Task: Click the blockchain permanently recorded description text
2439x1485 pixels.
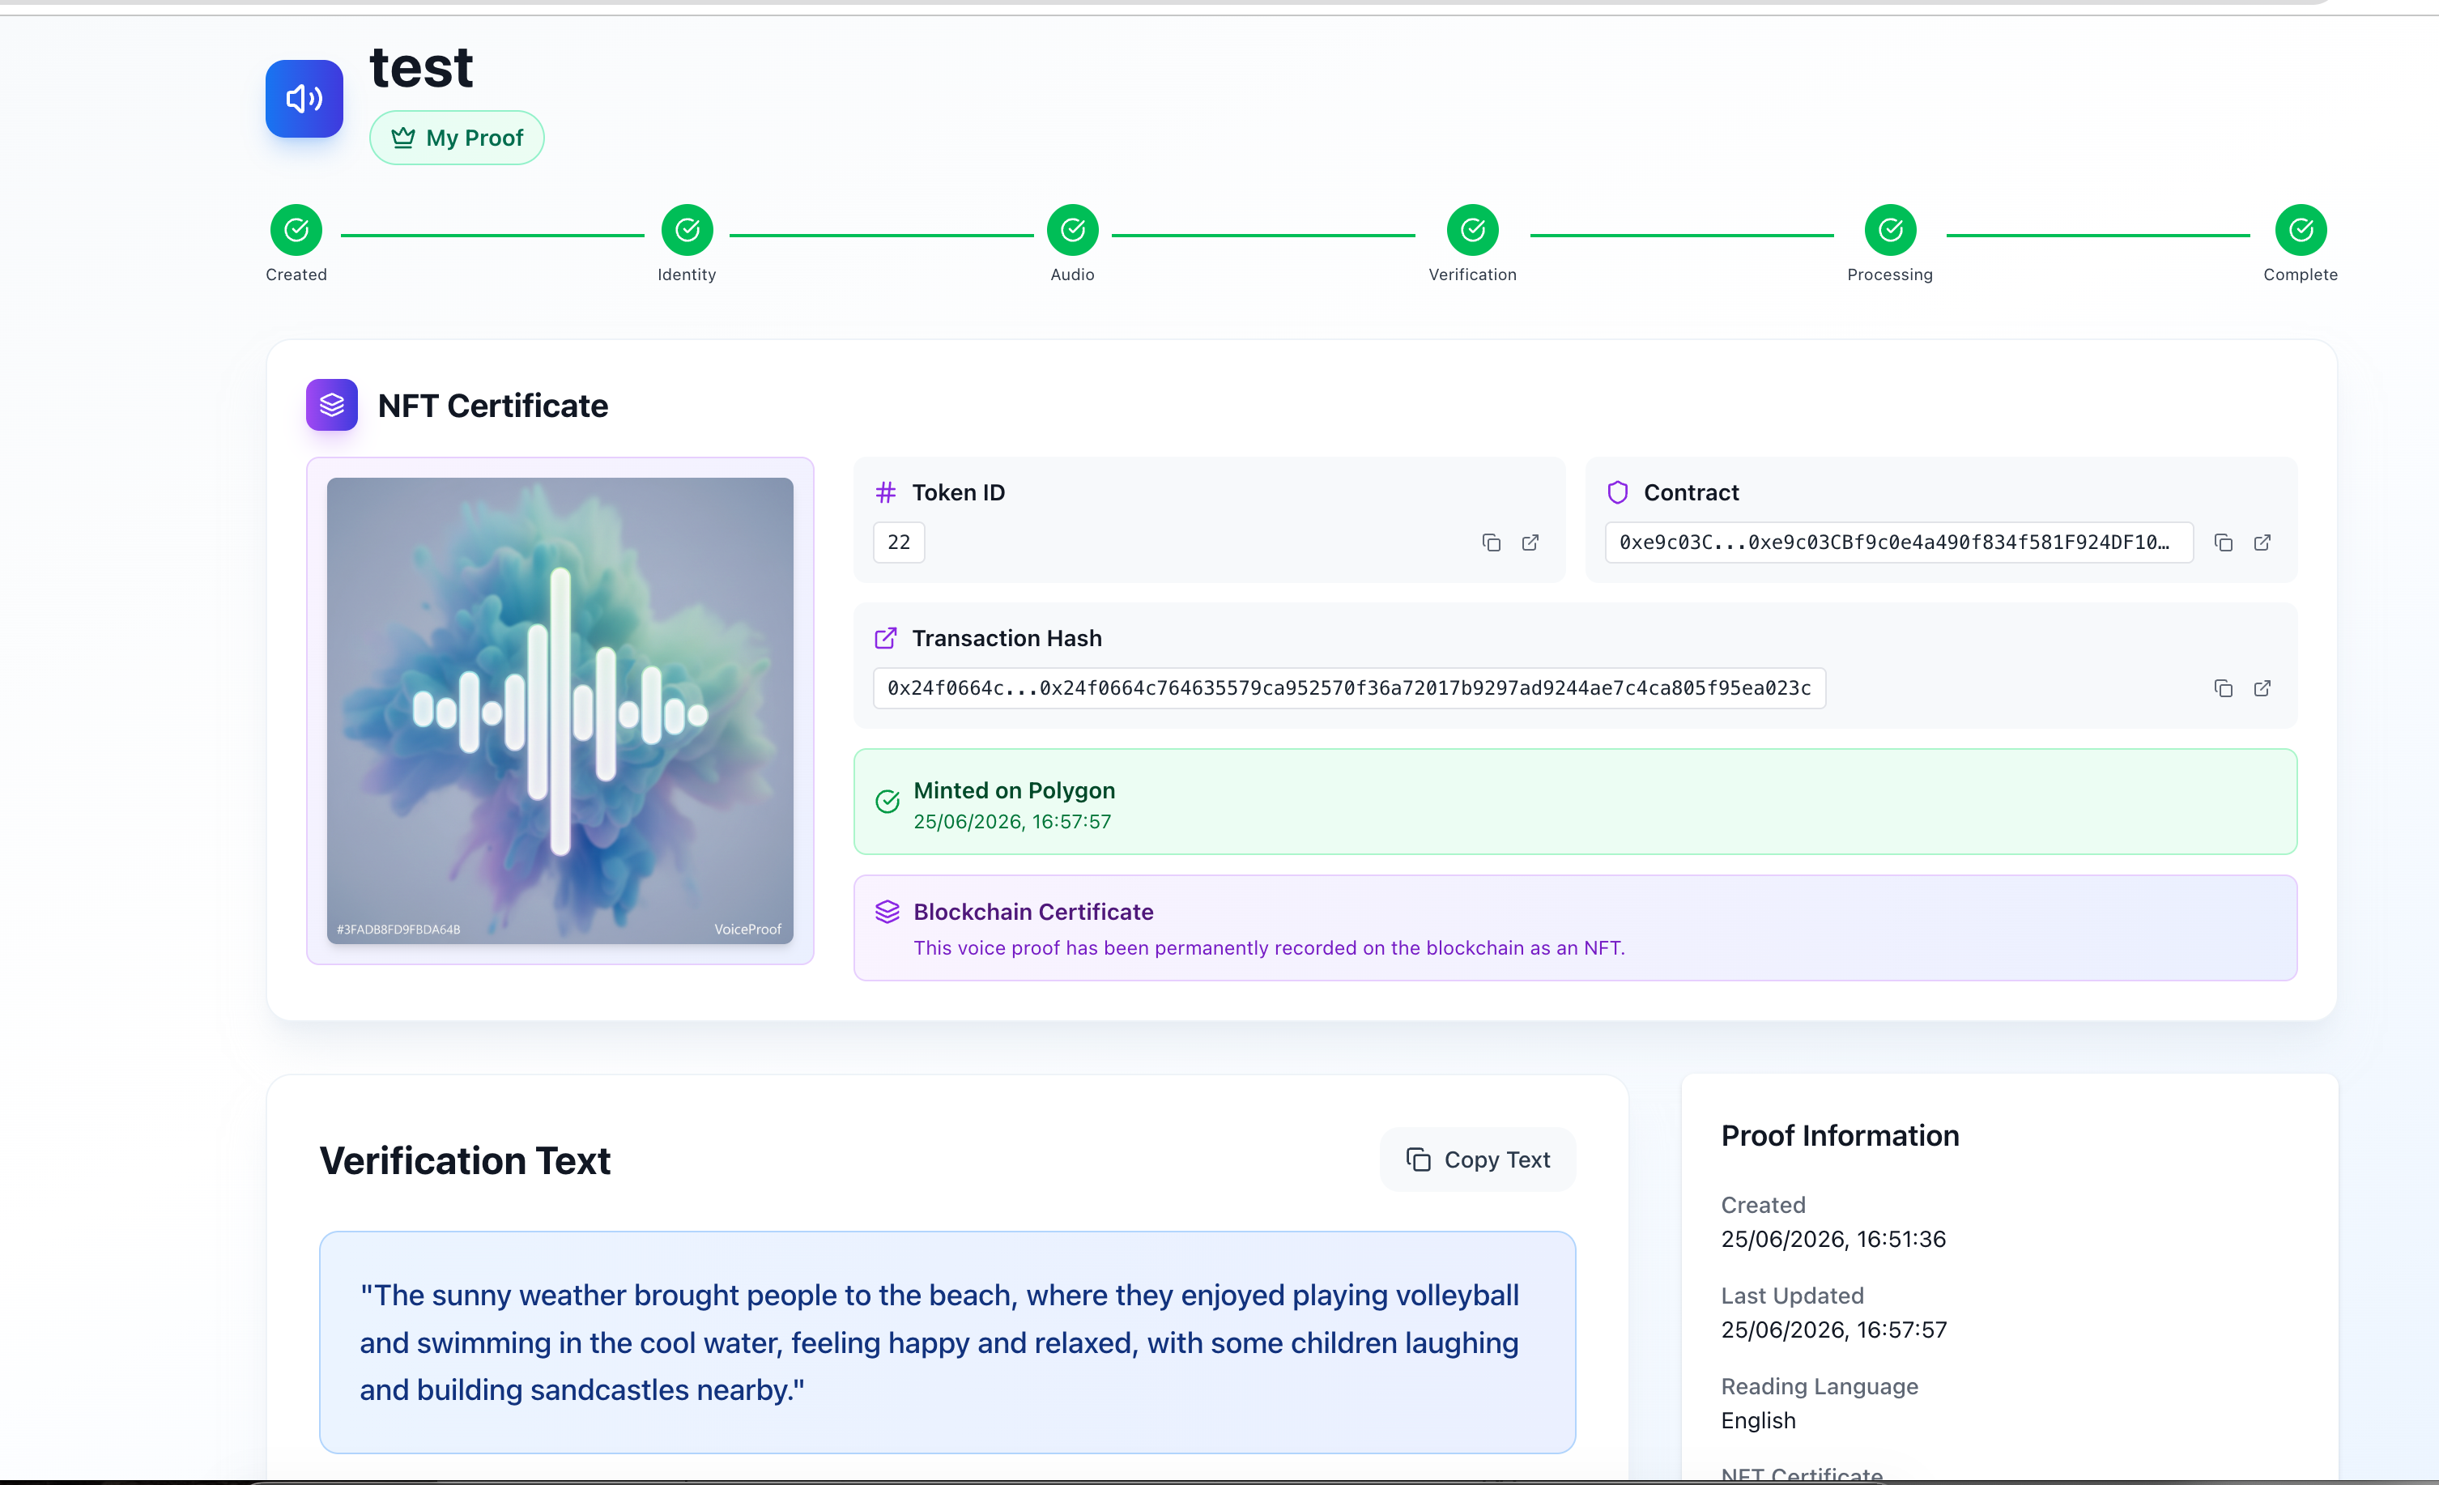Action: (1269, 948)
